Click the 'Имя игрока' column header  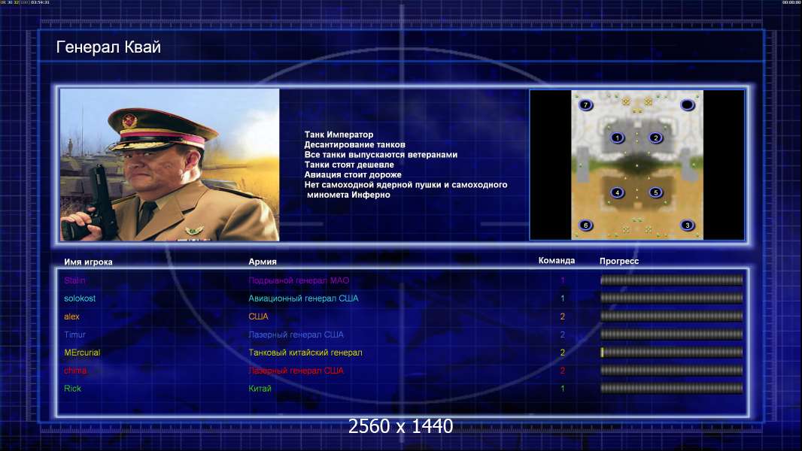click(x=88, y=262)
